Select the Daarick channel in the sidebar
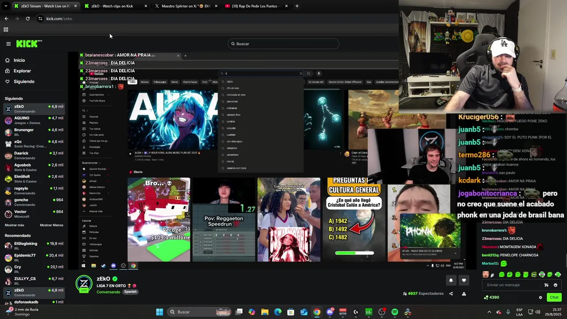 34,156
